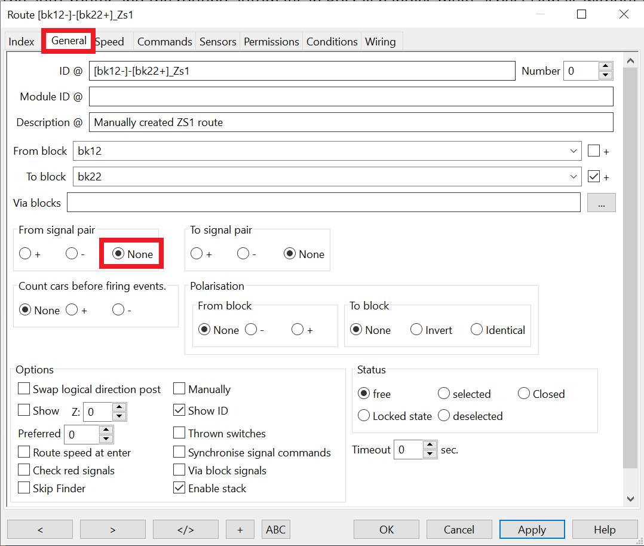This screenshot has height=546, width=644.
Task: Click the Cancel button
Action: pos(459,529)
